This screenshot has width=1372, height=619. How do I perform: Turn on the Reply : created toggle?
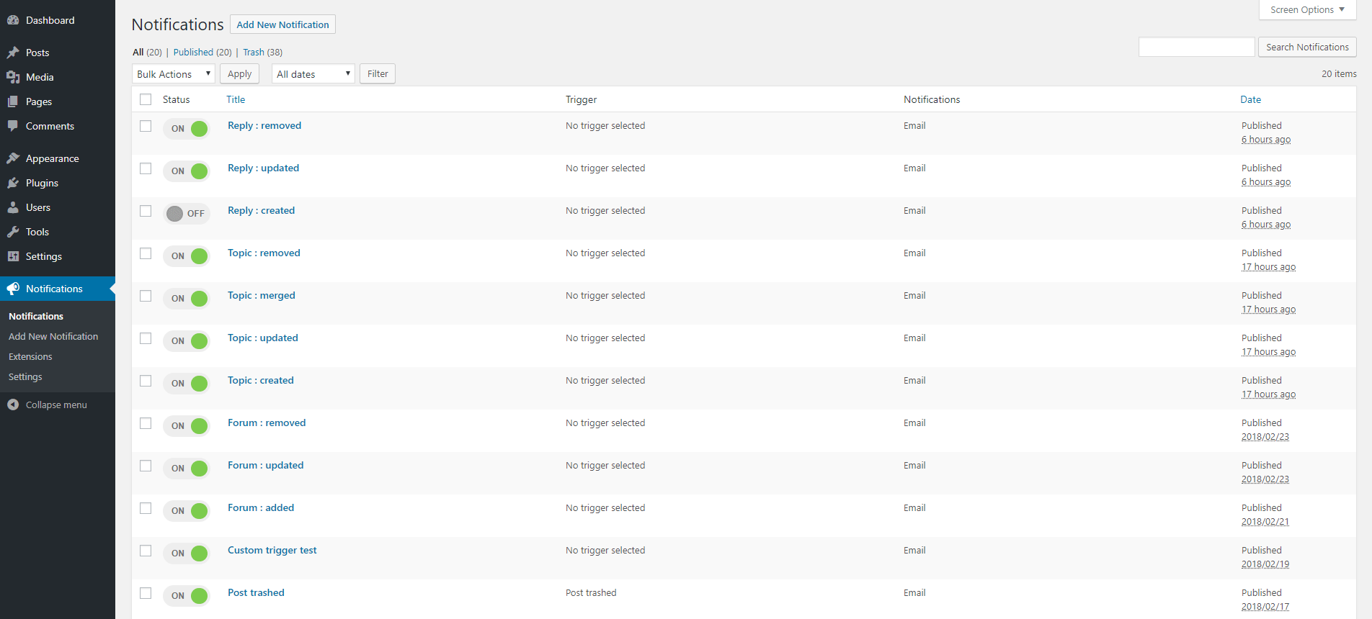(186, 214)
